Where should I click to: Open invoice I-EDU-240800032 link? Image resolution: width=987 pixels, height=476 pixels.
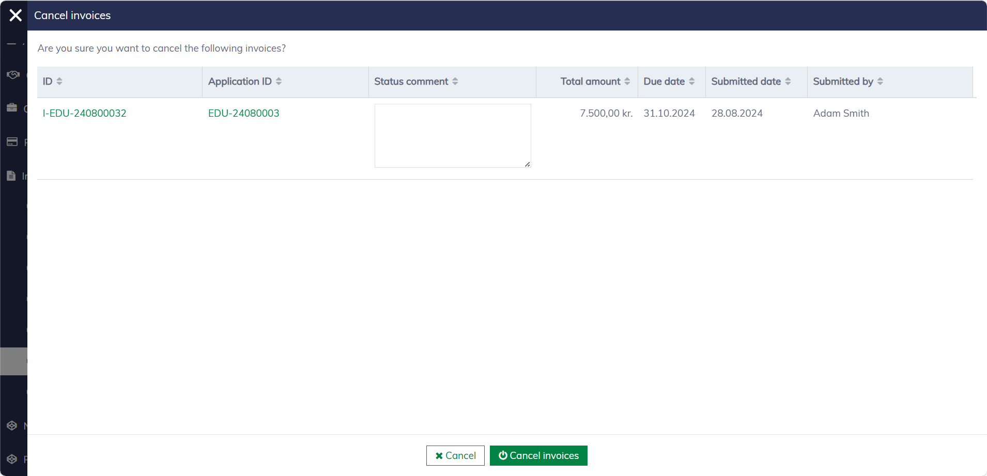84,114
